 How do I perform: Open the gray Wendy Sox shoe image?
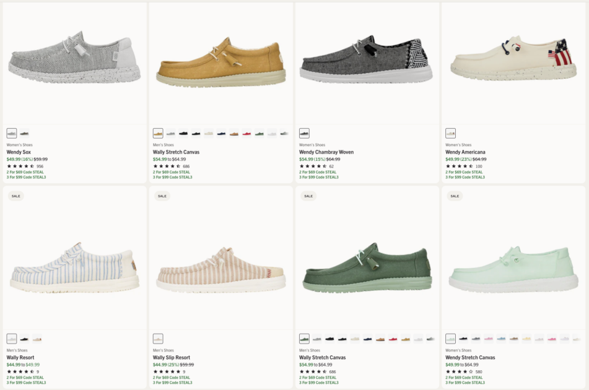[74, 60]
